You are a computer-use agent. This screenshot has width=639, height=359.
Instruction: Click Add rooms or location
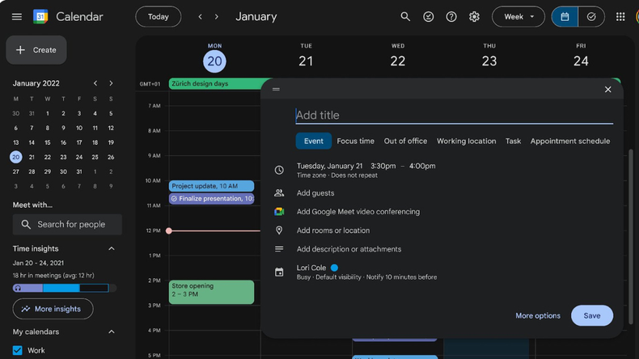[333, 230]
